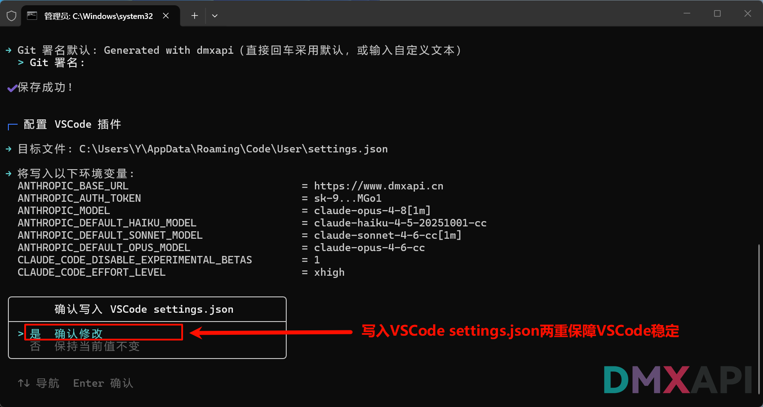Click the Git 署名 input prompt line

coord(51,63)
